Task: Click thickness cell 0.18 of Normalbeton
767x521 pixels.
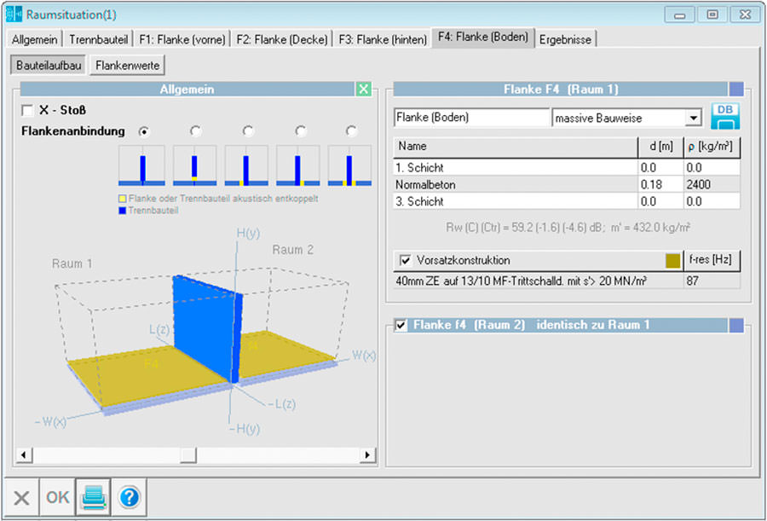Action: 660,184
